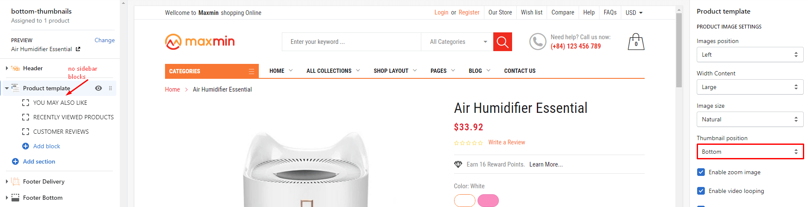The width and height of the screenshot is (808, 207).
Task: Open the All Categories search dropdown
Action: point(457,42)
